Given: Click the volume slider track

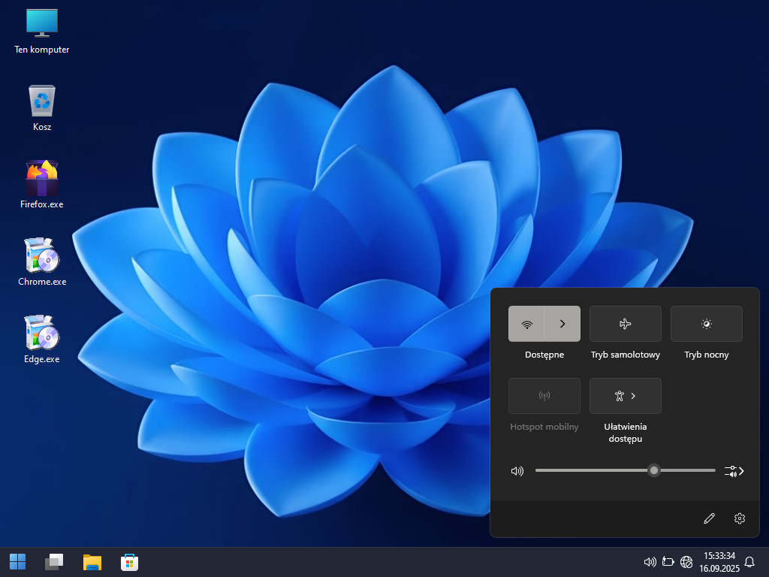Looking at the screenshot, I should click(593, 470).
